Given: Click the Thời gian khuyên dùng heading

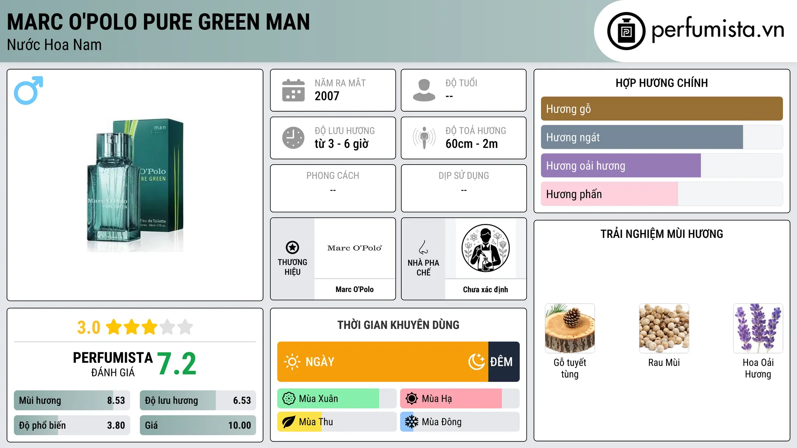Looking at the screenshot, I should pyautogui.click(x=398, y=325).
